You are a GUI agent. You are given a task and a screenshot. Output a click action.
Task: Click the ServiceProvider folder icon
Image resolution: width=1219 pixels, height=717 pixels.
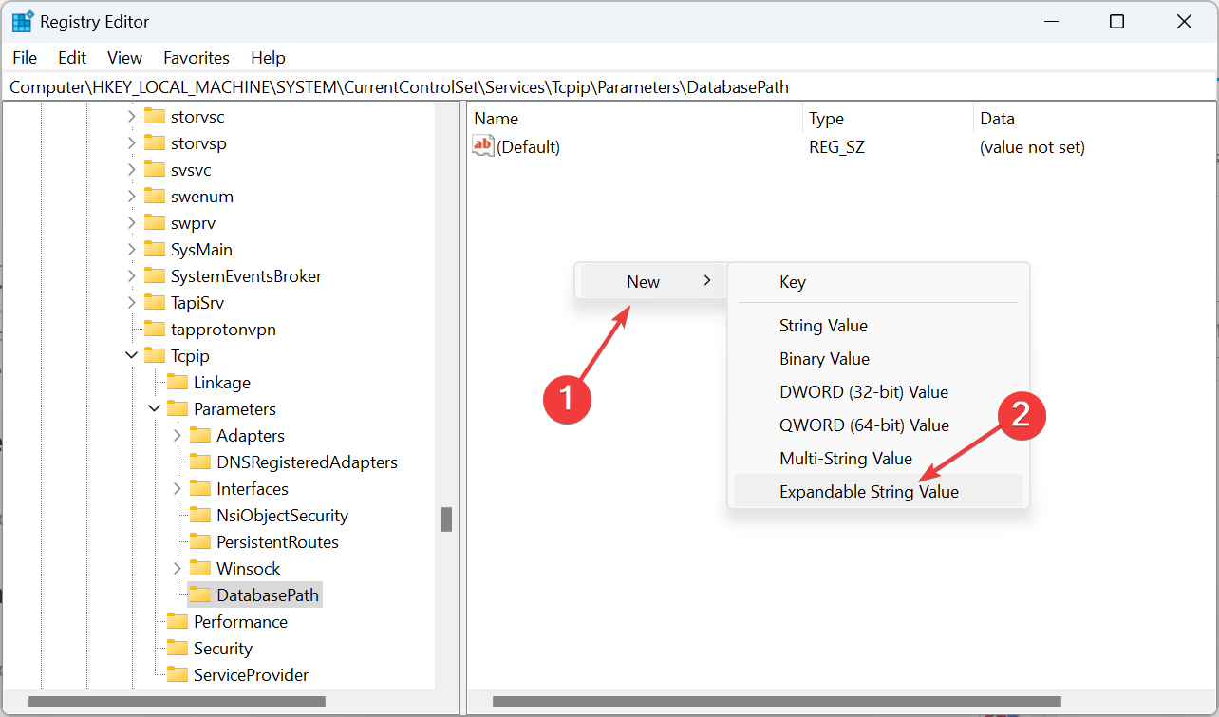(178, 675)
